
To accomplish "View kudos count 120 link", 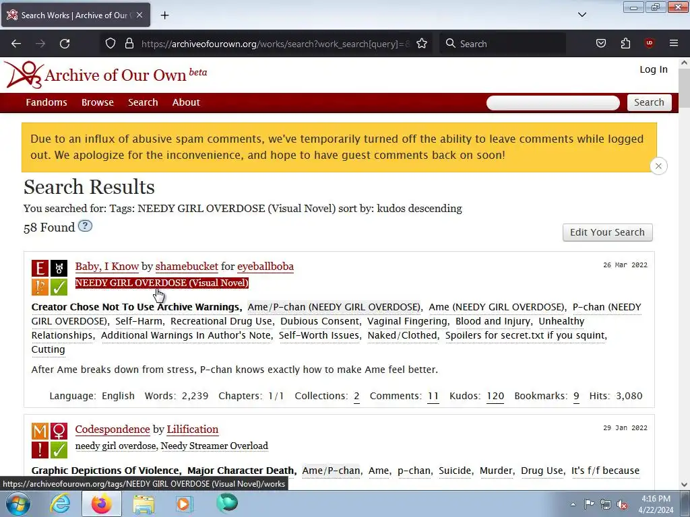I will pyautogui.click(x=495, y=396).
